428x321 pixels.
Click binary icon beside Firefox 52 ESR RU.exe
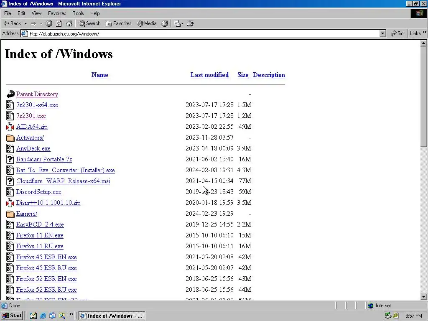click(x=10, y=290)
